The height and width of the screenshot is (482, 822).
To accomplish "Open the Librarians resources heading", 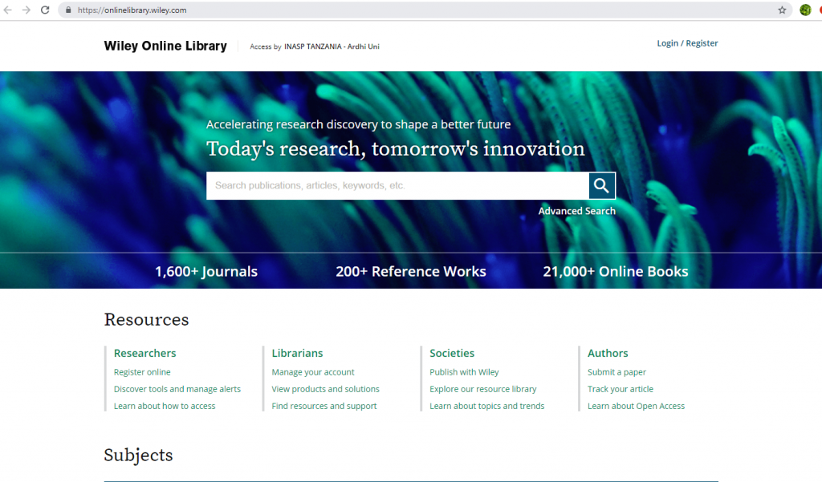I will (297, 353).
